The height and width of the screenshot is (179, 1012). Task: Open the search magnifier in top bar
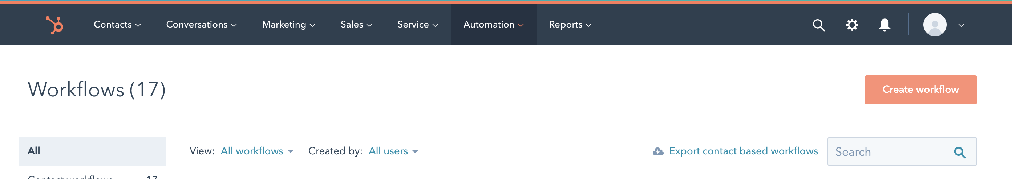point(818,25)
